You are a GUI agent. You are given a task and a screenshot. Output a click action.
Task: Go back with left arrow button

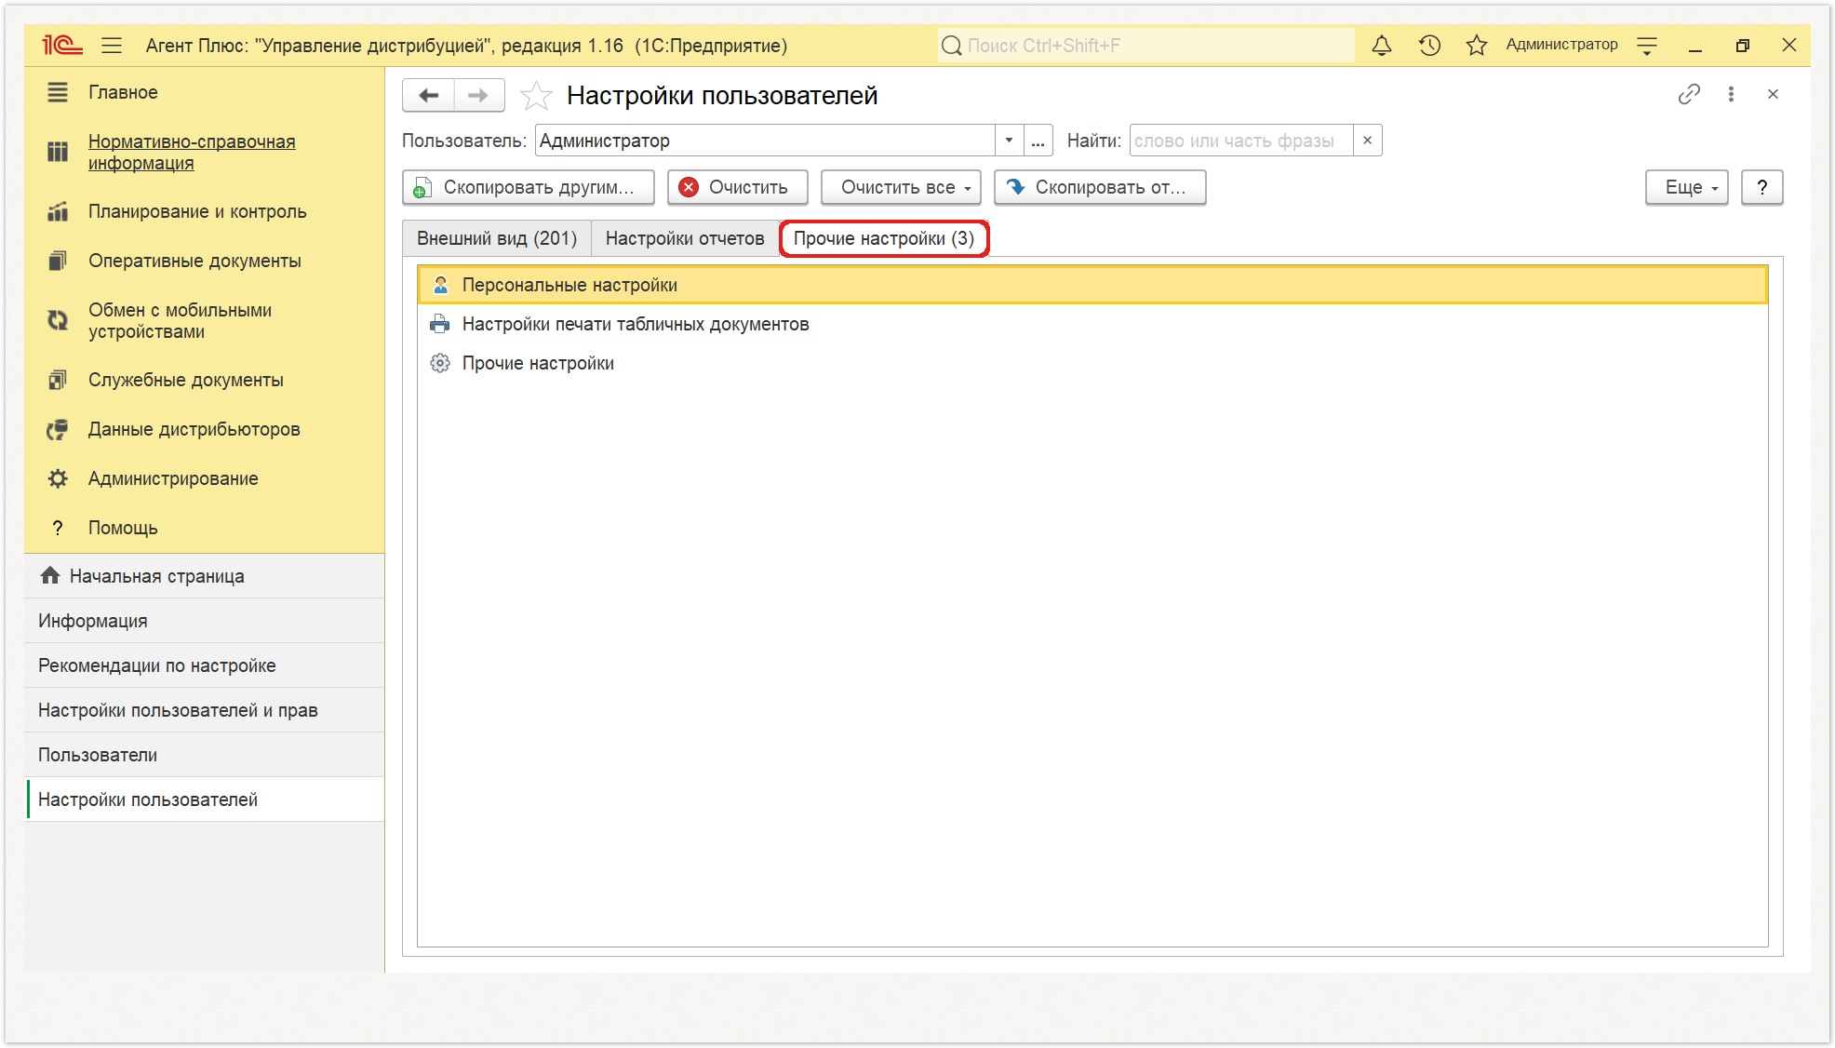[x=429, y=95]
